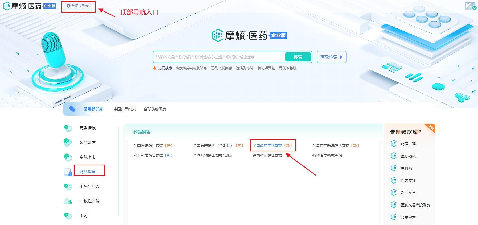Open 医疗器械 special database
This screenshot has width=478, height=225.
click(408, 156)
